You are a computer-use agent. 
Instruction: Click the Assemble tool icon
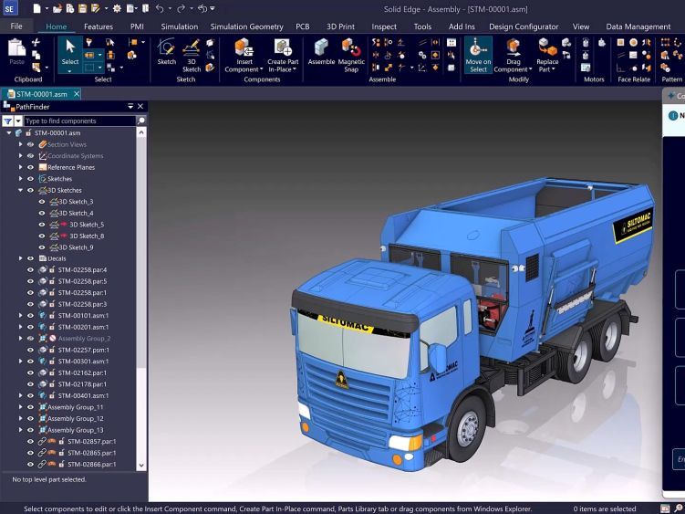coord(321,50)
